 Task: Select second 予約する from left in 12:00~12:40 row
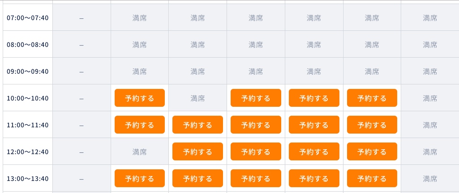coord(256,151)
